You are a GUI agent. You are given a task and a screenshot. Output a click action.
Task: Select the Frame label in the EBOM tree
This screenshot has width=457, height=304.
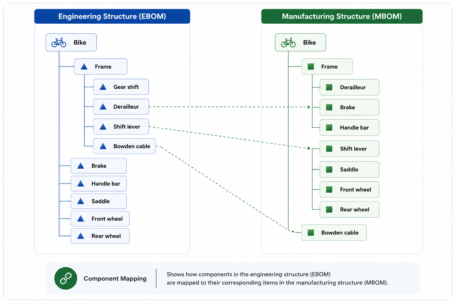tap(103, 66)
